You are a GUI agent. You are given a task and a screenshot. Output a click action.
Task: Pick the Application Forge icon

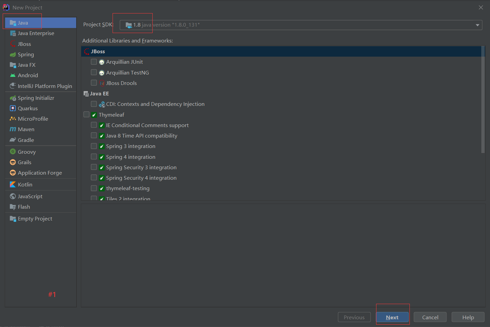point(13,173)
